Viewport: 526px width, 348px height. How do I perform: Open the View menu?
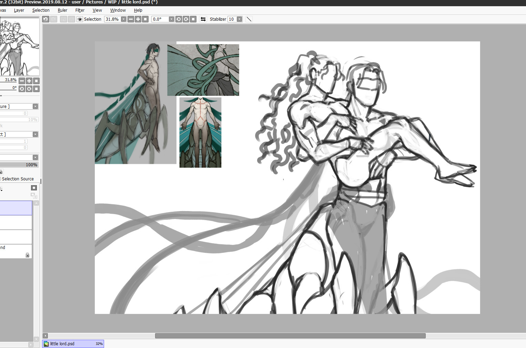click(97, 10)
